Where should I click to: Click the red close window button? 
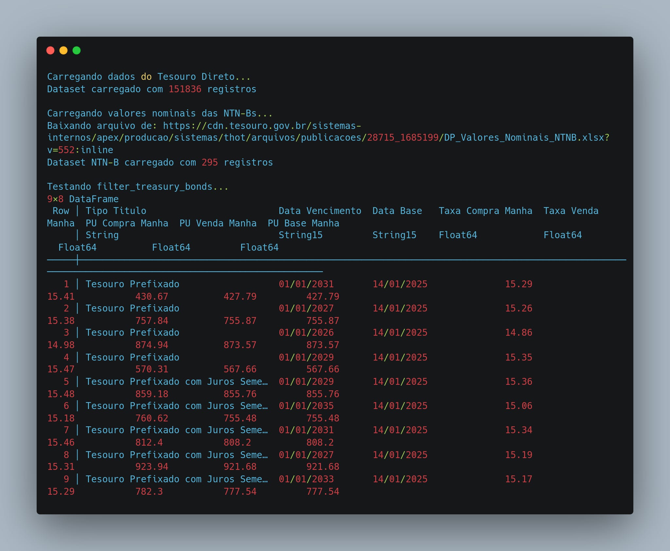(x=50, y=50)
